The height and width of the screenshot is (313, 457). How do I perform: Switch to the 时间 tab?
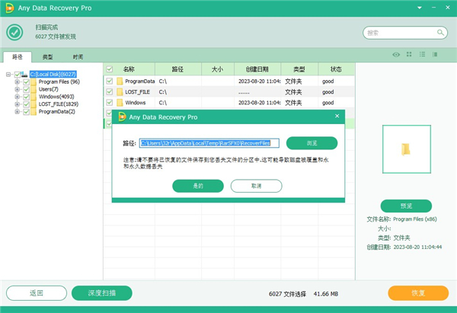pyautogui.click(x=78, y=57)
